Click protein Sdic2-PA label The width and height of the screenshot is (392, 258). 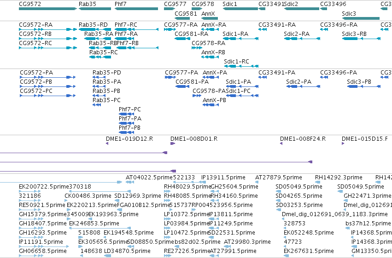pyautogui.click(x=299, y=82)
